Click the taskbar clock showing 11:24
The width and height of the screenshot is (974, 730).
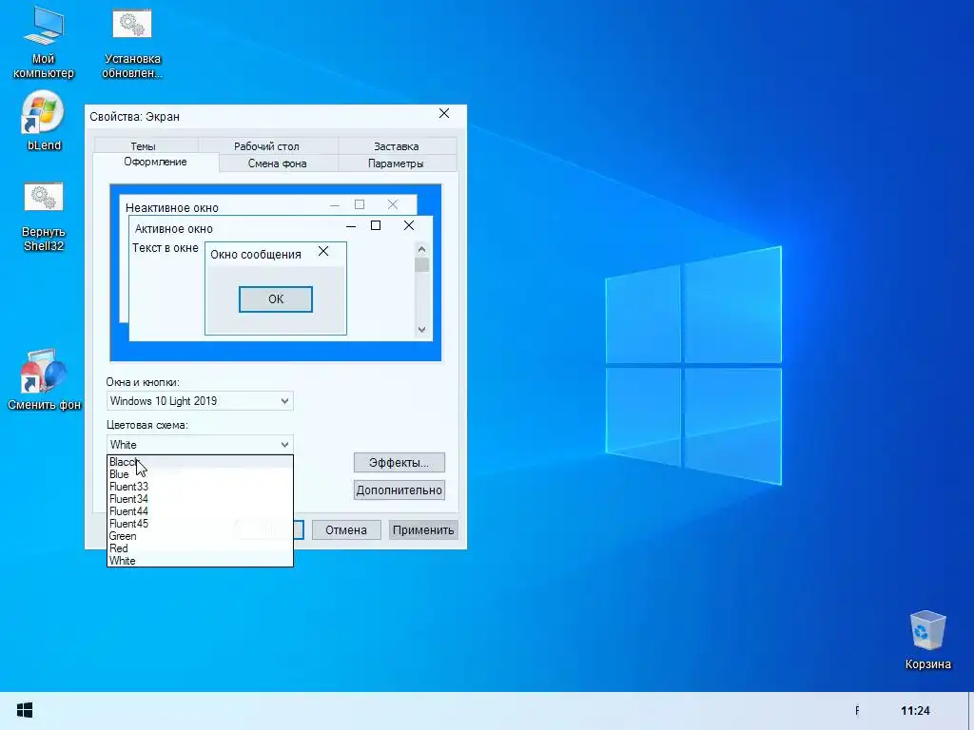[x=915, y=711]
